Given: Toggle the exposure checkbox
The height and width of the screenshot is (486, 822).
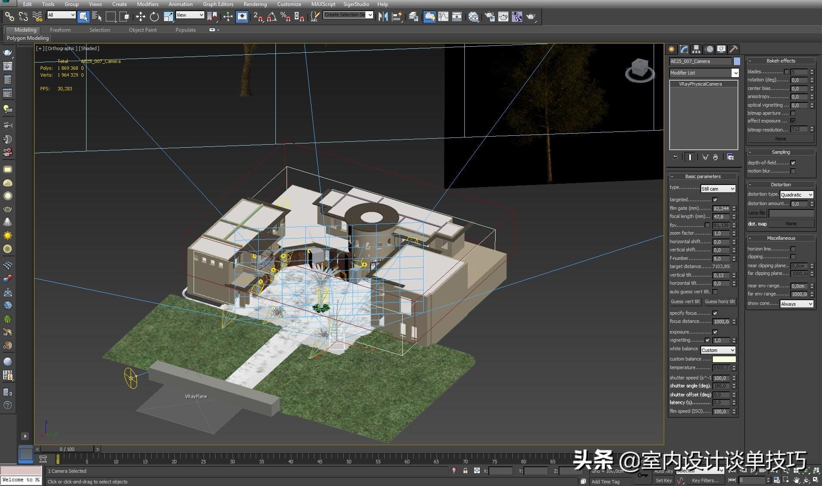Looking at the screenshot, I should pos(715,332).
